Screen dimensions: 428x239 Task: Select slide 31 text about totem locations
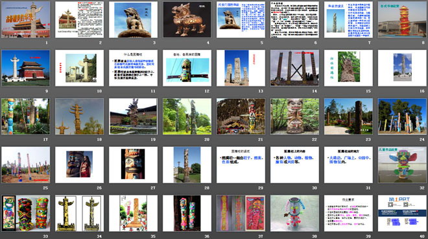(x=348, y=164)
